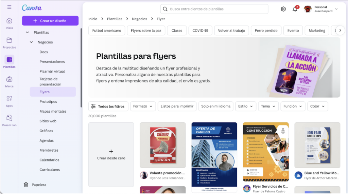The image size is (348, 194).
Task: Focus the template search field
Action: (214, 9)
